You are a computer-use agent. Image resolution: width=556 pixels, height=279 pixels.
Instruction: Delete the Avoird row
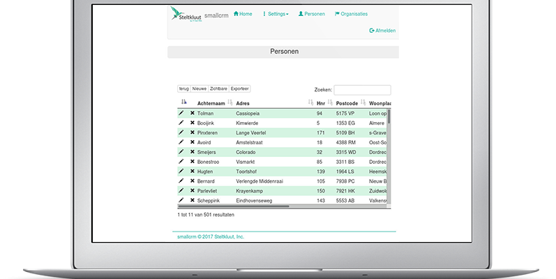192,142
